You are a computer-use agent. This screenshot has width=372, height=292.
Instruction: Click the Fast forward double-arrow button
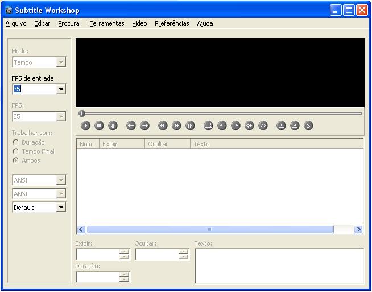tap(176, 125)
